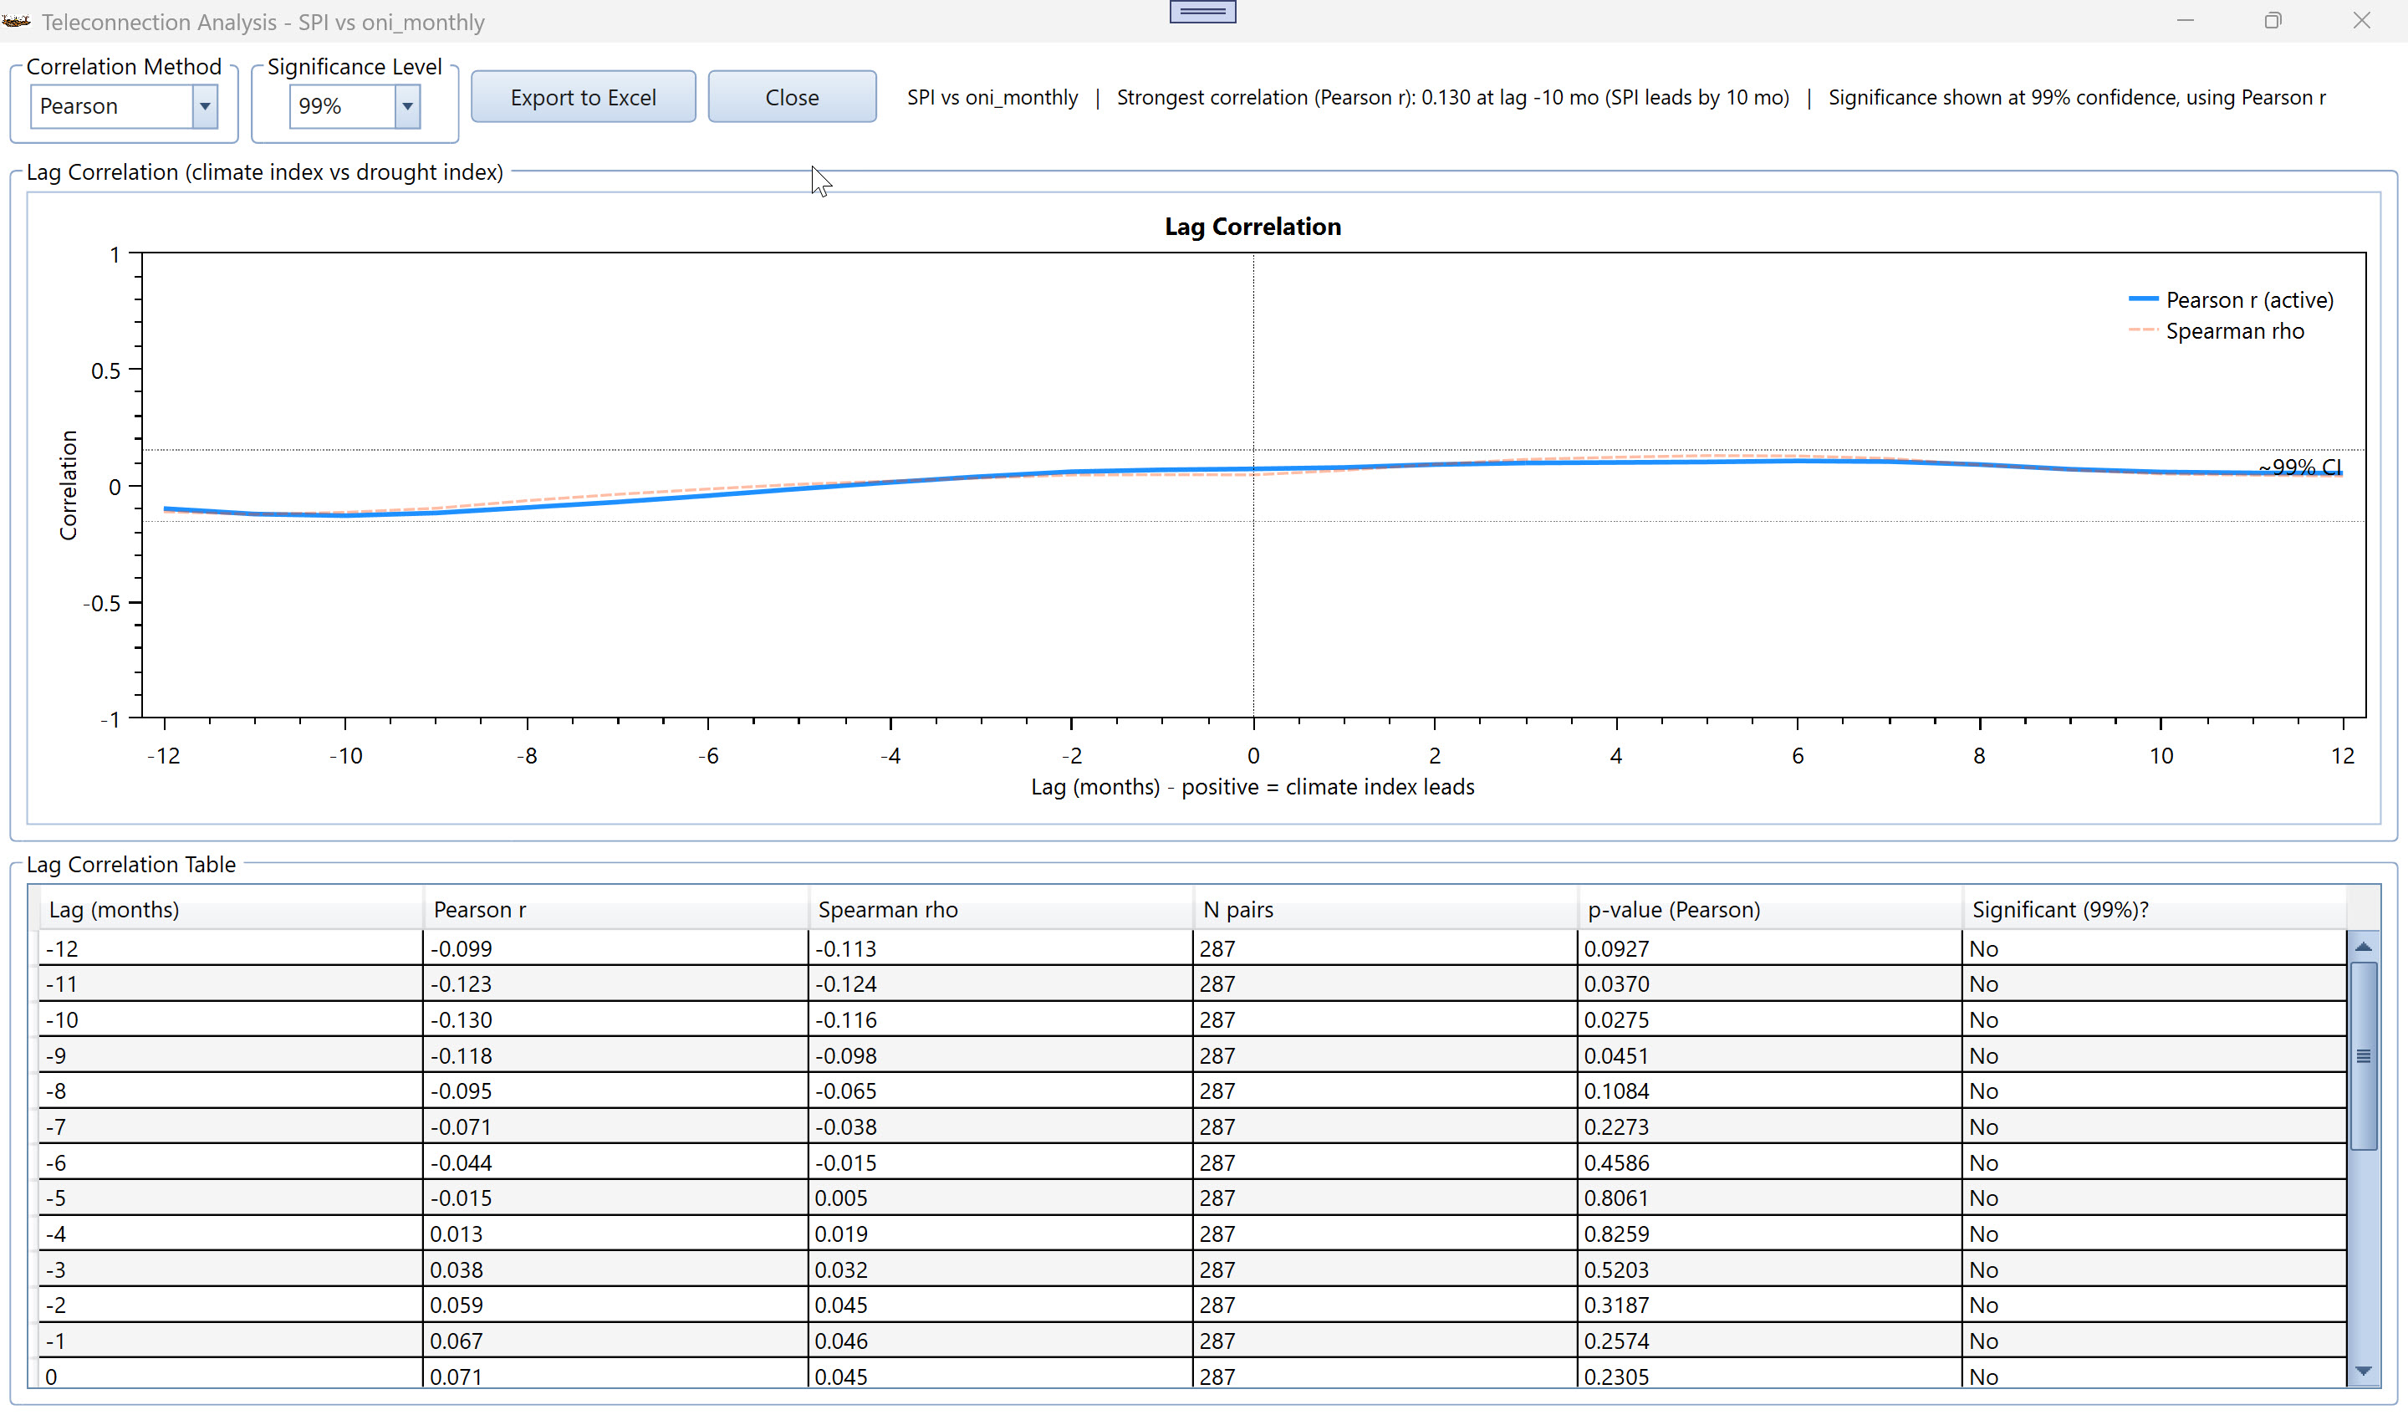Click the table vertical scrollbar thumb

pos(2363,1056)
